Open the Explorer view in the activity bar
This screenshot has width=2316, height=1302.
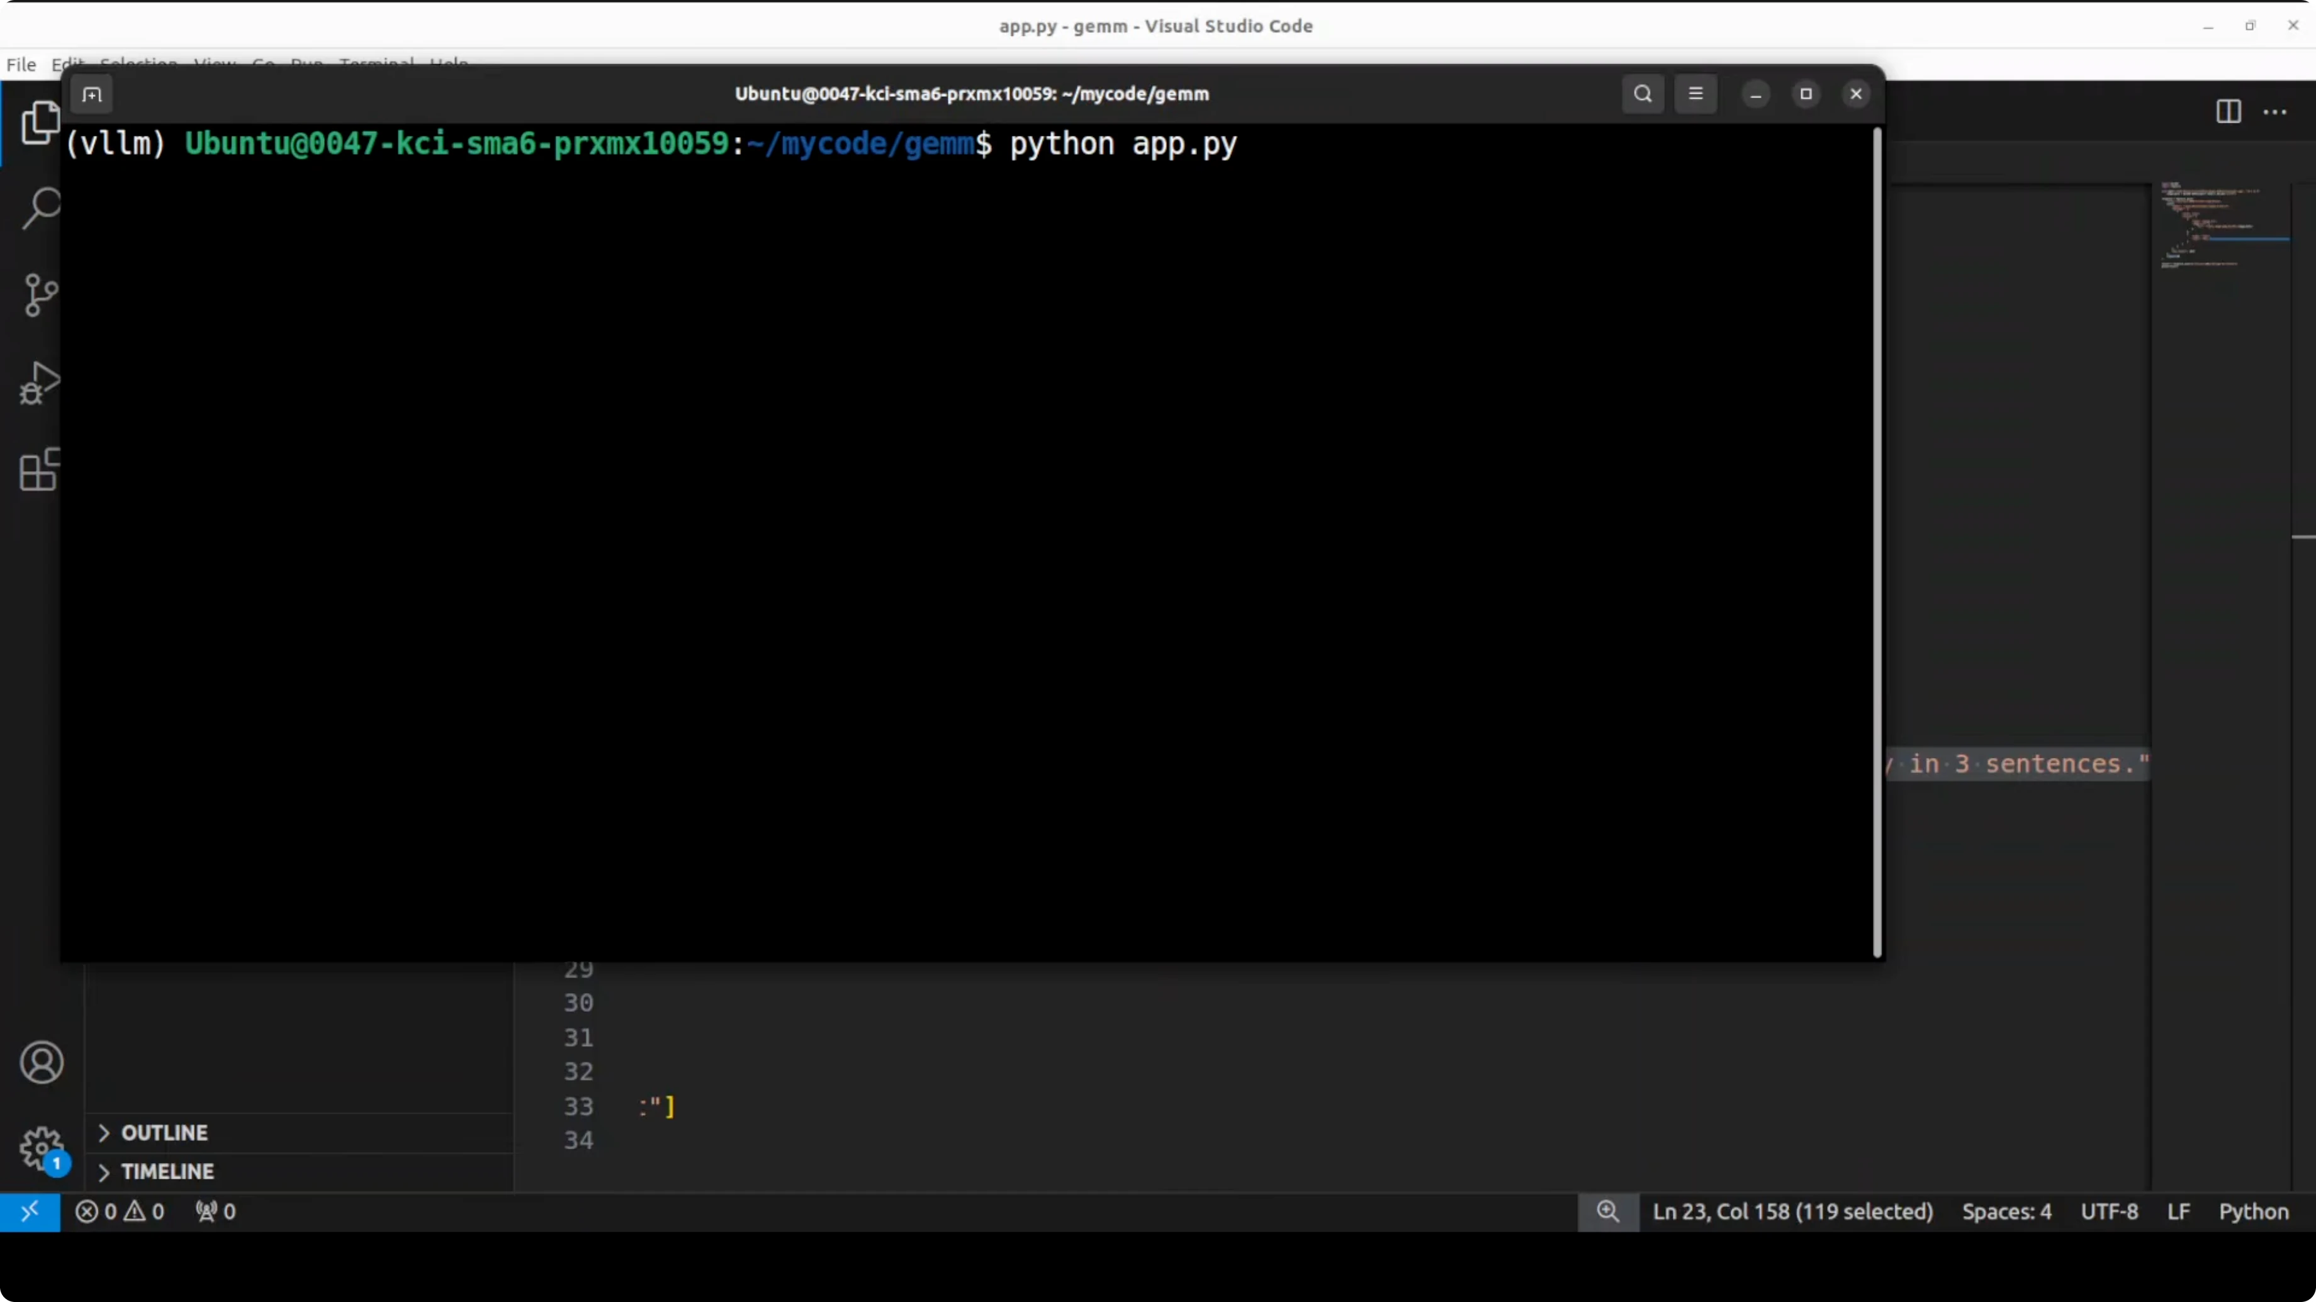pos(40,122)
